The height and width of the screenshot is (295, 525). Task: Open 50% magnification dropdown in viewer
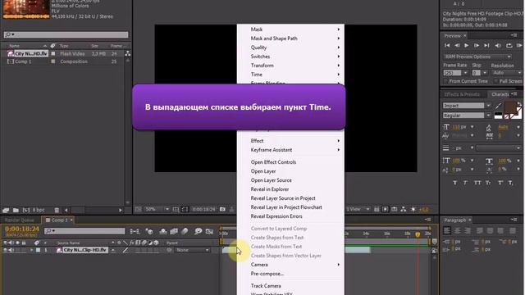157,210
